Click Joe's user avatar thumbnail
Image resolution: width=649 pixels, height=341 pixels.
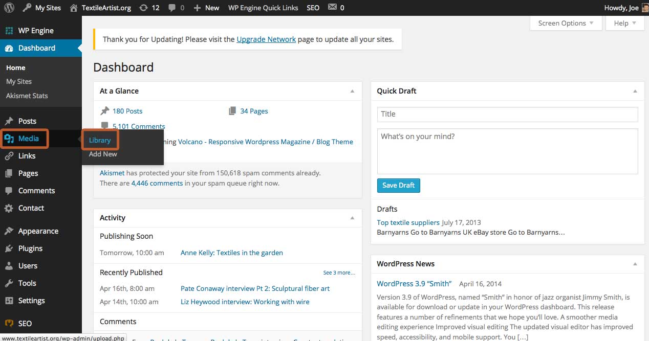(644, 8)
